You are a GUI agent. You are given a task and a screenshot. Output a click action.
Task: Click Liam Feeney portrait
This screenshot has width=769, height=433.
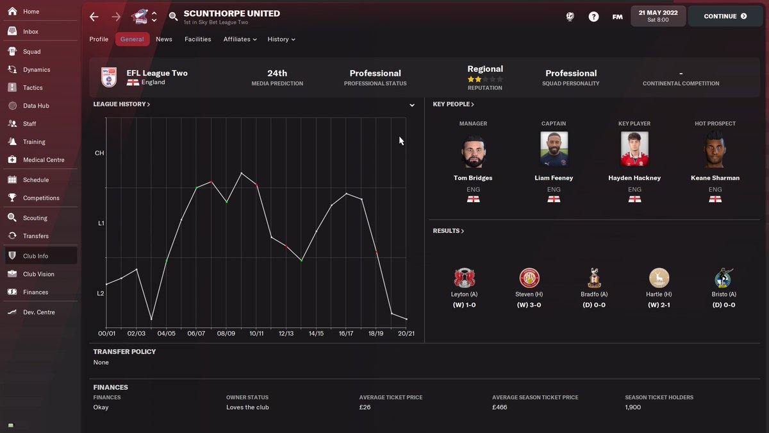[554, 149]
